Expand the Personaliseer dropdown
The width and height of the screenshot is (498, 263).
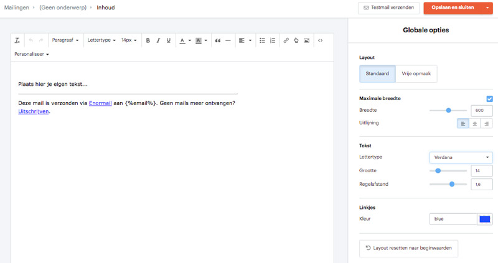[x=32, y=54]
